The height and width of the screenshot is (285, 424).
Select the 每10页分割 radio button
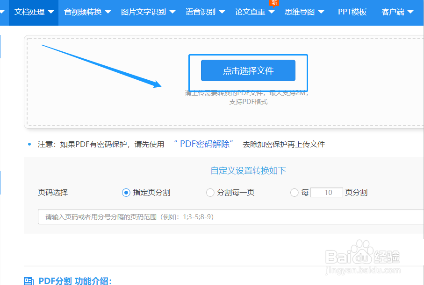point(295,193)
